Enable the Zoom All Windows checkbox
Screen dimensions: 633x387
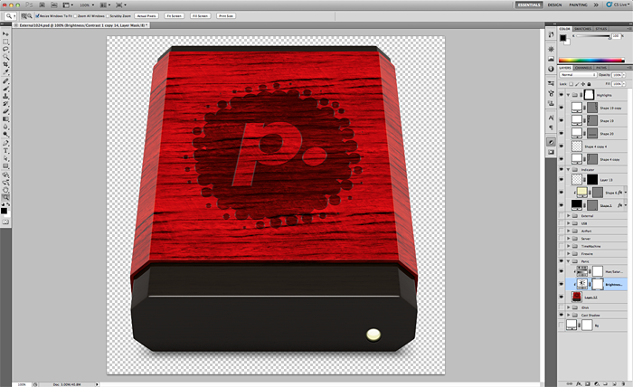pos(75,16)
